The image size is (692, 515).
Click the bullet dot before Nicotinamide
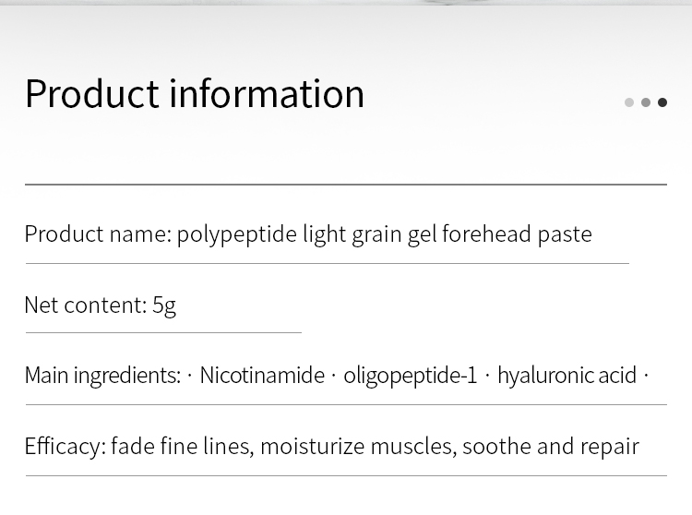coord(190,376)
